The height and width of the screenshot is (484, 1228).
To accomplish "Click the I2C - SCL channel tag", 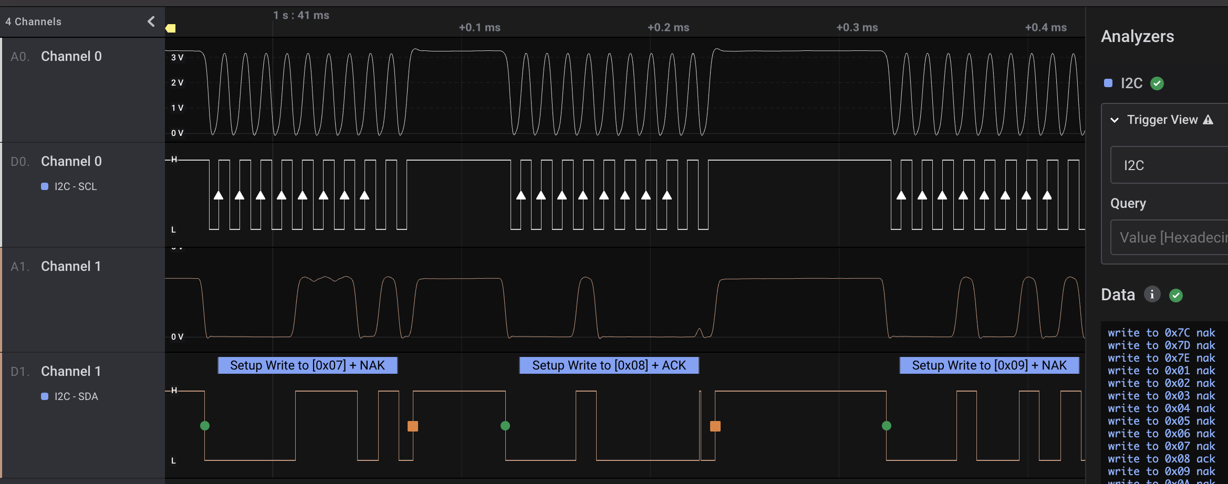I will [x=69, y=187].
